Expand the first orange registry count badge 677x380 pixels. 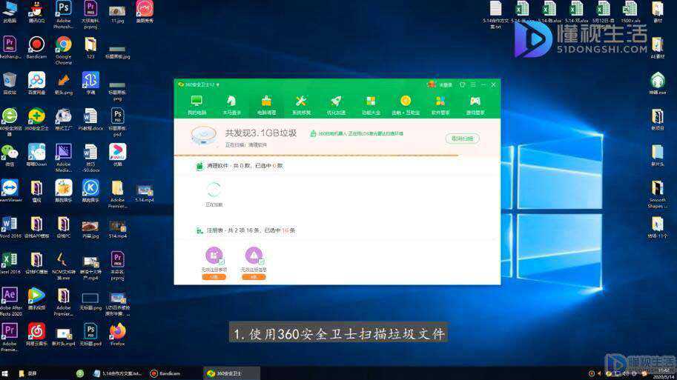click(214, 277)
